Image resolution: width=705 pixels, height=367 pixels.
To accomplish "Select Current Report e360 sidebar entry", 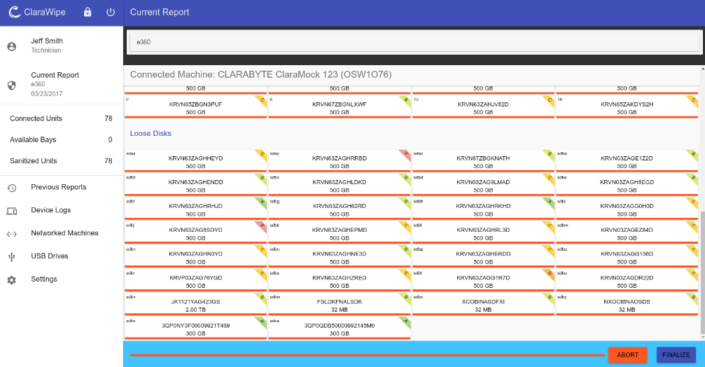I will pos(62,84).
